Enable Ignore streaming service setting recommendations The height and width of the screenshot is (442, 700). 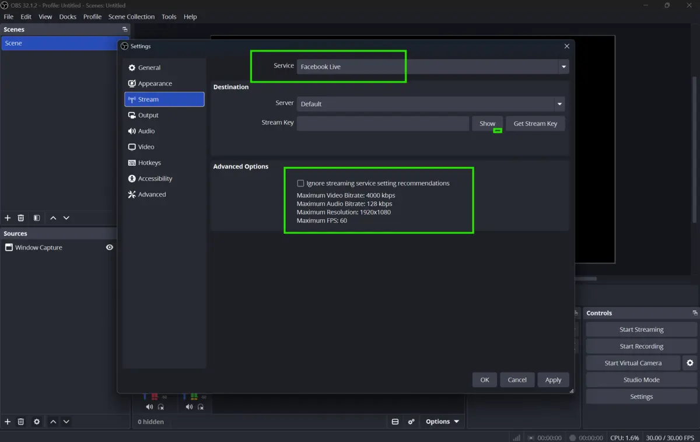[x=300, y=183]
